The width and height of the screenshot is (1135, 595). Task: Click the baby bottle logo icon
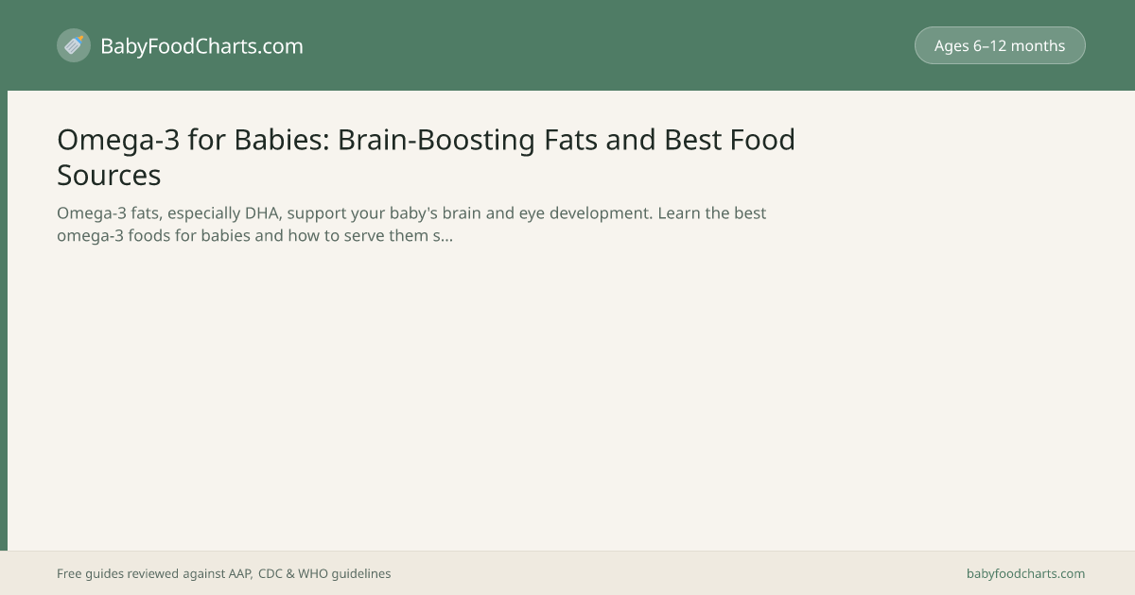[74, 45]
